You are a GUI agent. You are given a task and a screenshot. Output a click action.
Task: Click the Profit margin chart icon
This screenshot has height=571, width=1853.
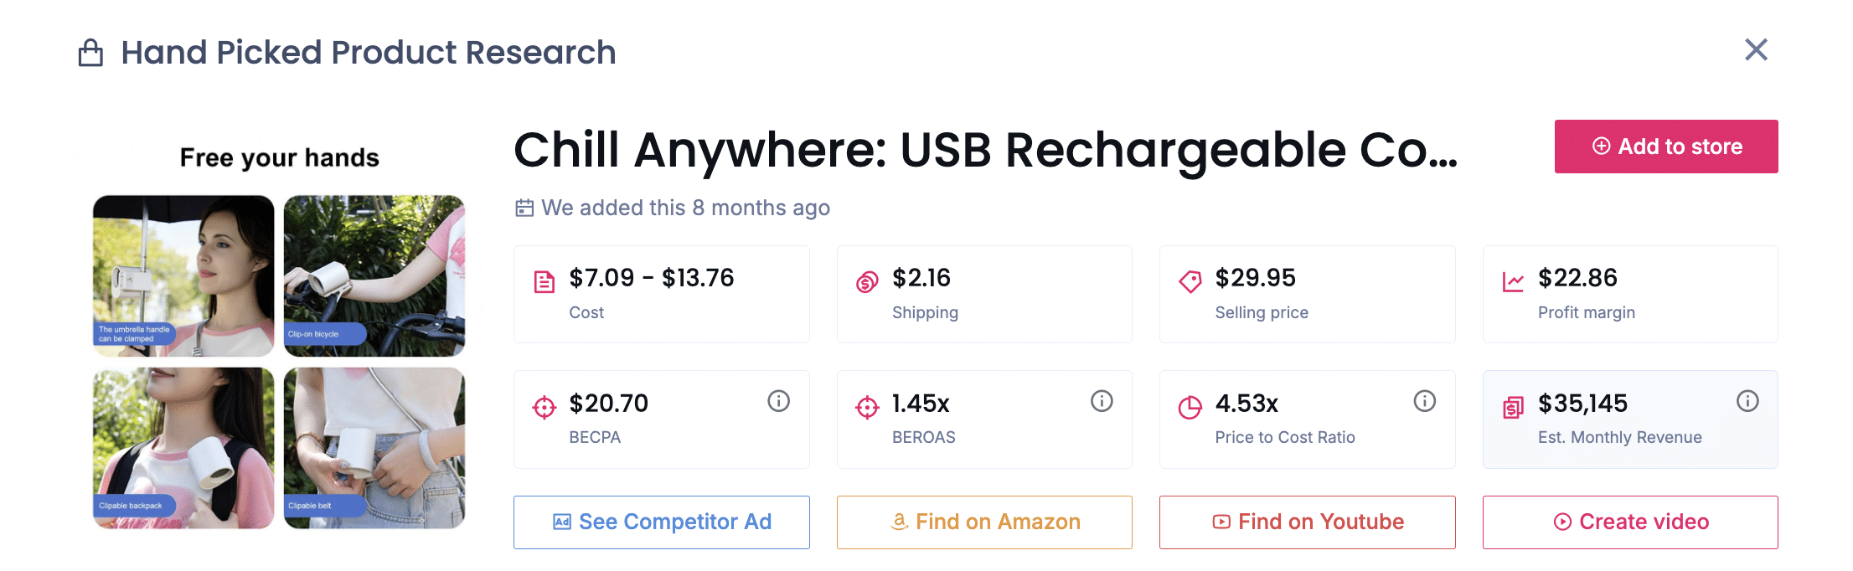pos(1513,282)
